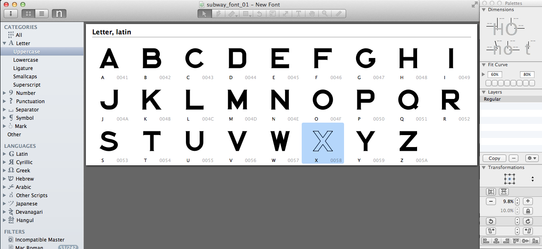Activate the Text tool
542x249 pixels.
298,14
